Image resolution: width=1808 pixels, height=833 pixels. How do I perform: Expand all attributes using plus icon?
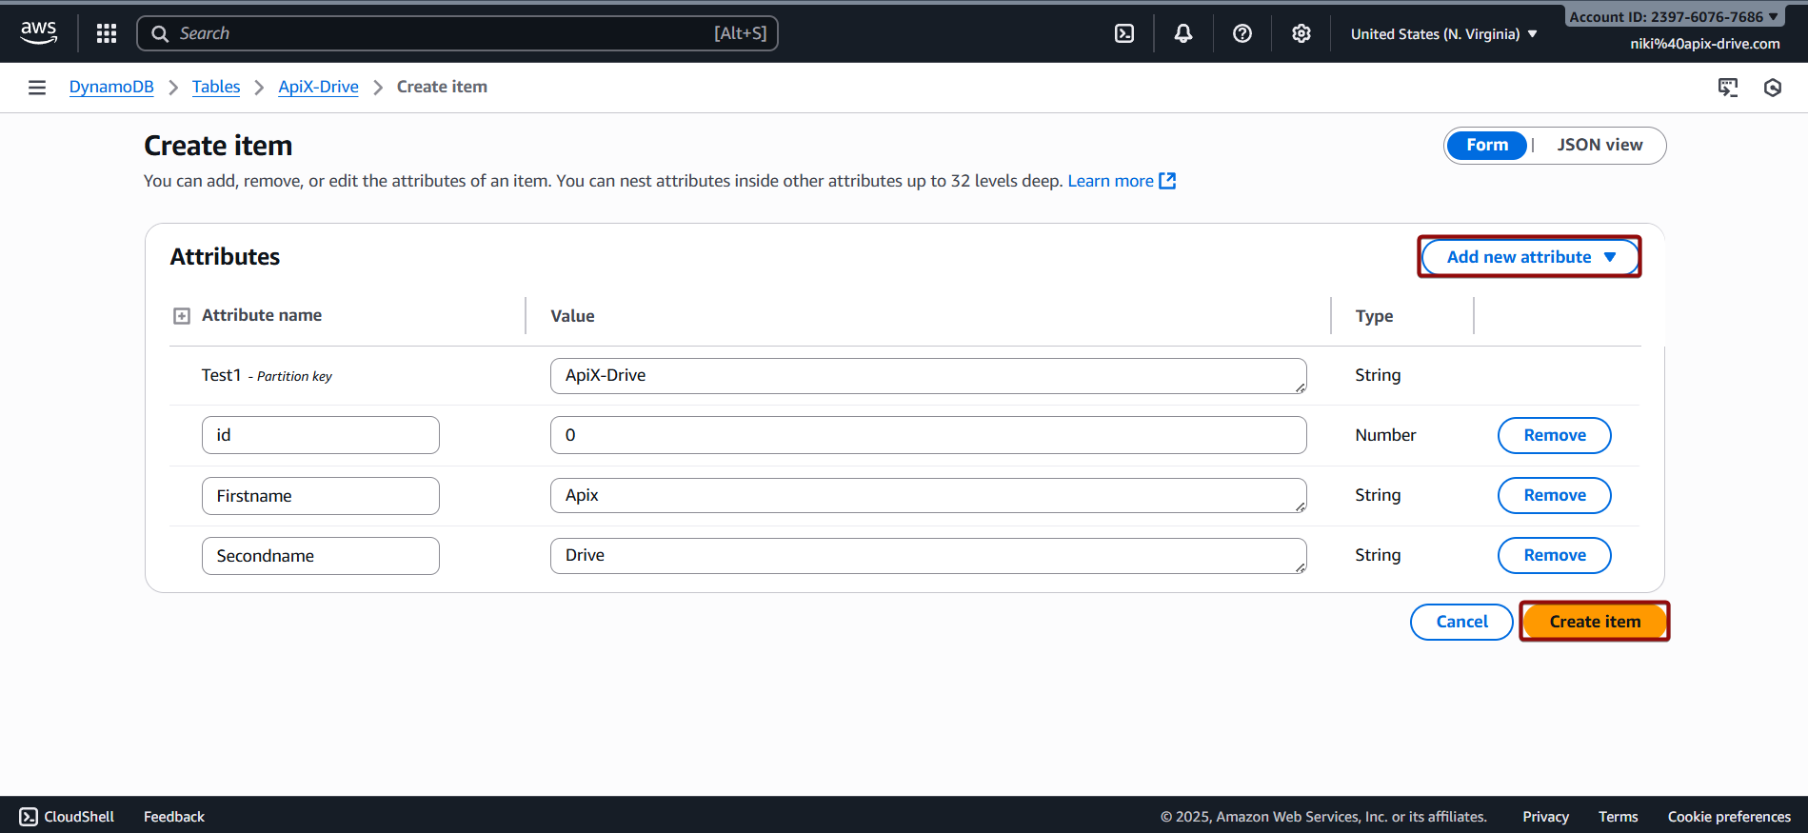(x=182, y=316)
